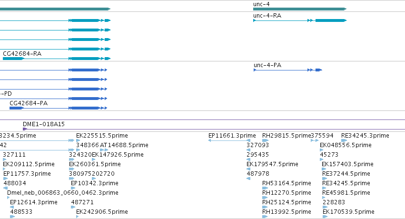Image resolution: width=405 pixels, height=219 pixels.
Task: Select the EK170539.5prime feature label
Action: [348, 212]
